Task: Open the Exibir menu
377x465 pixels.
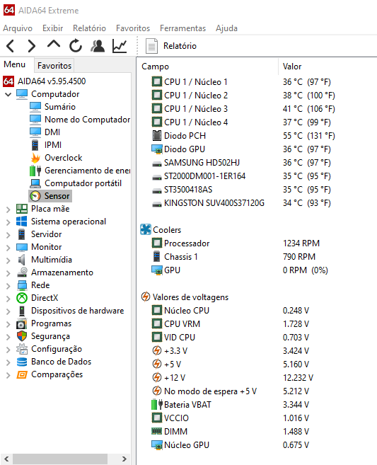Action: click(52, 28)
